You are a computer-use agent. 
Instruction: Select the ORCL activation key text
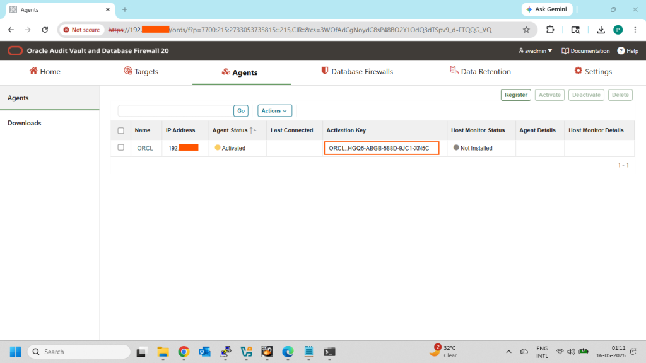[x=379, y=148]
